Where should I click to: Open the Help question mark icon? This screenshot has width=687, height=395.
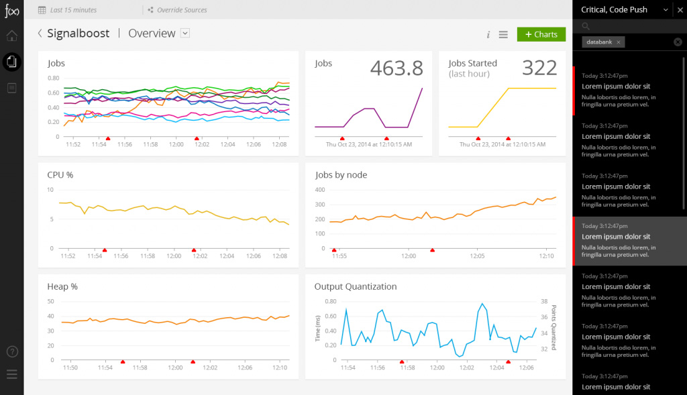coord(11,351)
